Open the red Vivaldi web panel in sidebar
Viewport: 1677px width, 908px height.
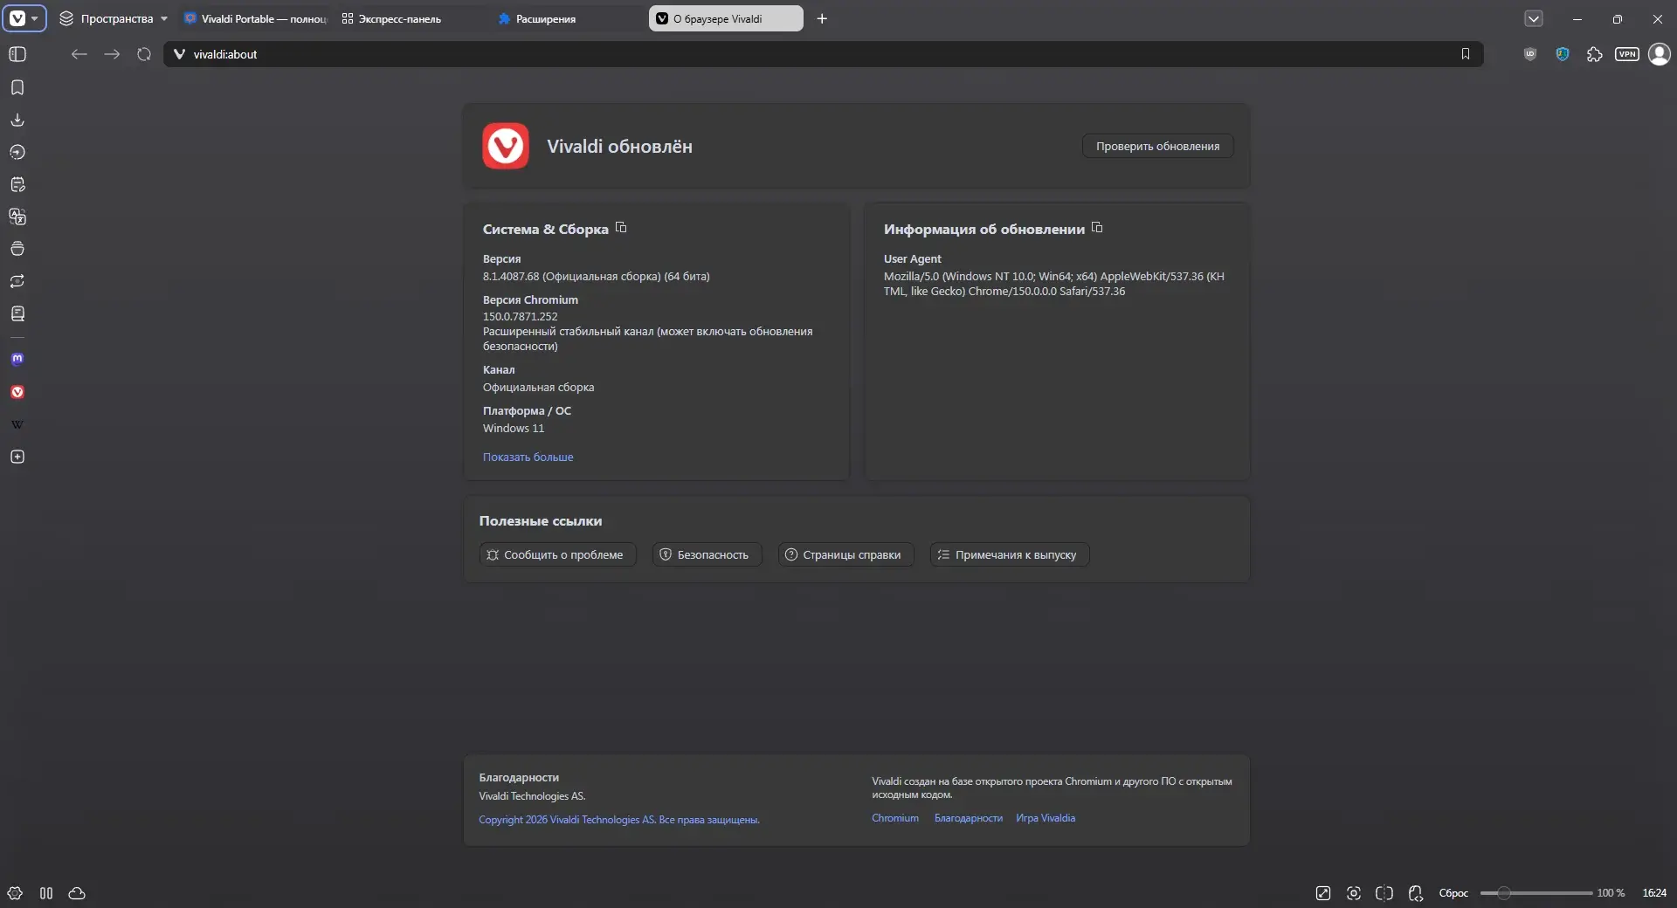point(17,392)
